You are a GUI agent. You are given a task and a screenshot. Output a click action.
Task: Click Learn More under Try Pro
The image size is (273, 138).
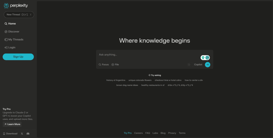pyautogui.click(x=12, y=124)
